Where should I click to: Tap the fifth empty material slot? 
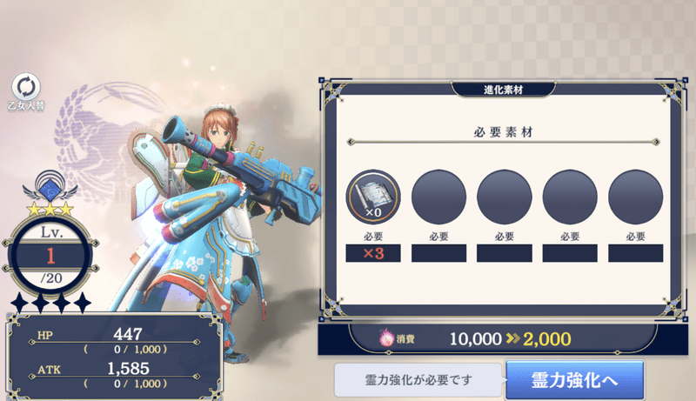635,197
